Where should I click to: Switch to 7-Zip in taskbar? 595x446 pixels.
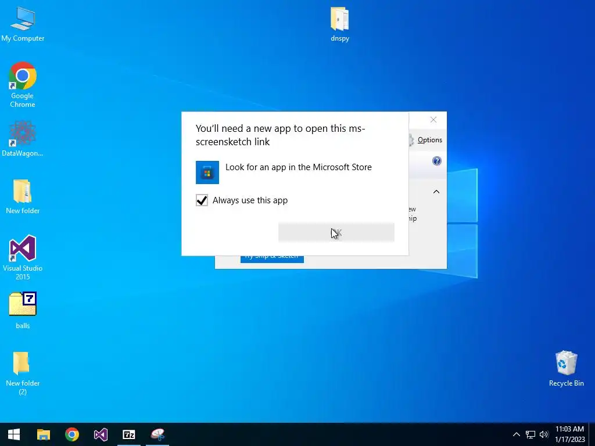click(129, 434)
